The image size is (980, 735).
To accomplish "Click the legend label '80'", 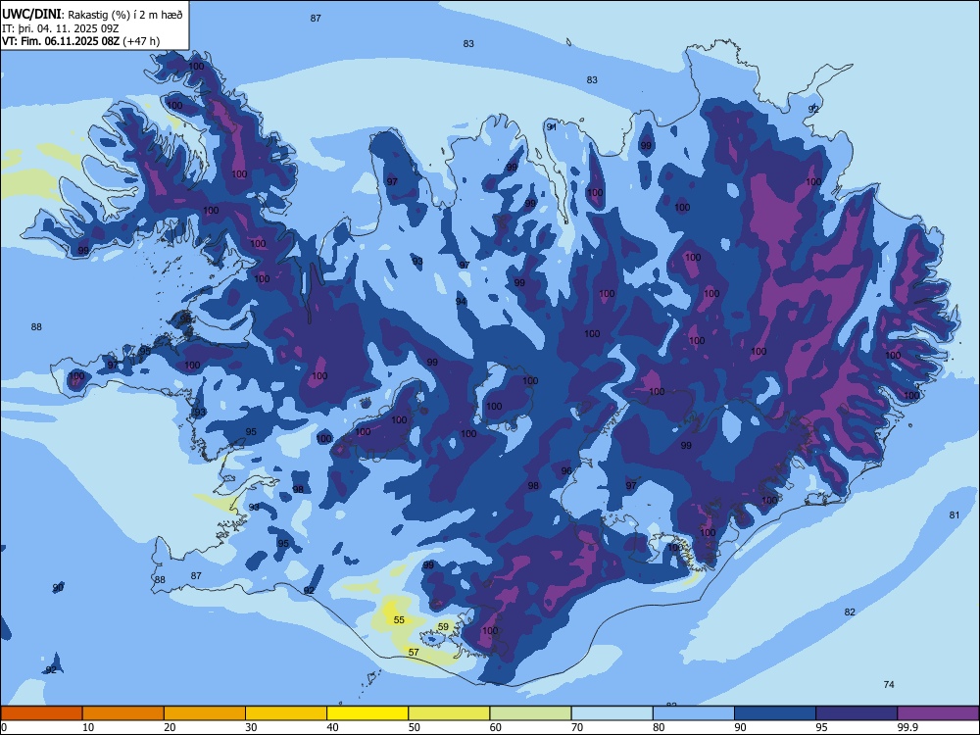I will (x=659, y=727).
